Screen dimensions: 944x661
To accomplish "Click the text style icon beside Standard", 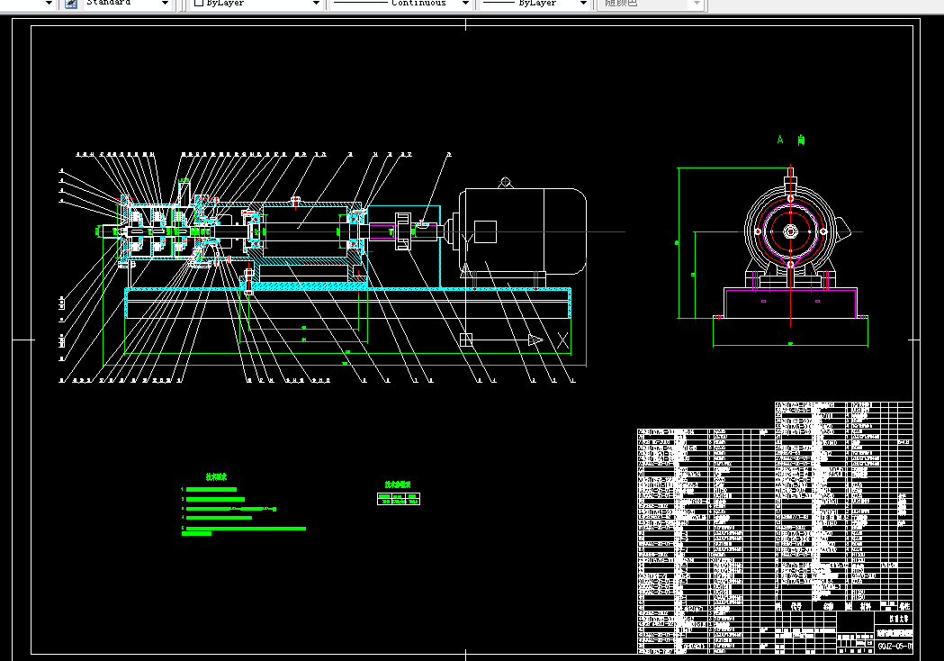I will coord(71,4).
